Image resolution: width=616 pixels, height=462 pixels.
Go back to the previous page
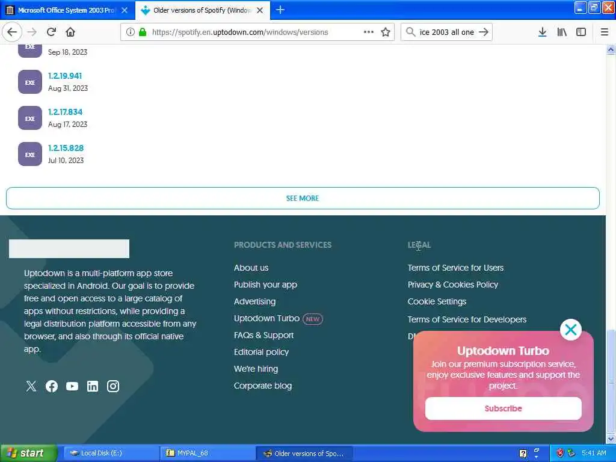pyautogui.click(x=12, y=32)
